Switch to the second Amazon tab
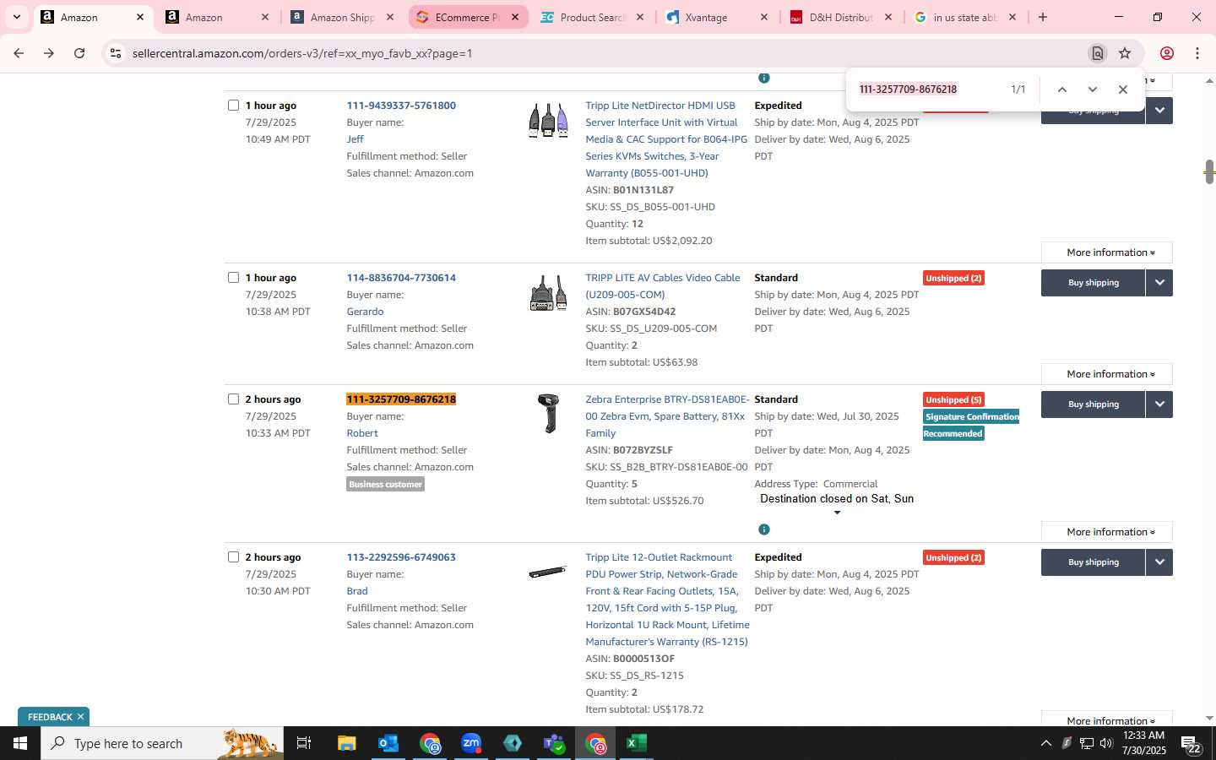The image size is (1216, 760). tap(217, 17)
